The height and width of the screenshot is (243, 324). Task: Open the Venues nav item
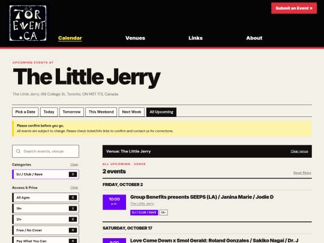point(135,38)
